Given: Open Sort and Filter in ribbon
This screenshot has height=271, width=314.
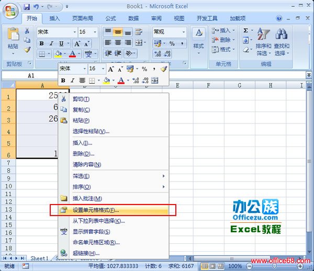Looking at the screenshot, I should click(263, 42).
